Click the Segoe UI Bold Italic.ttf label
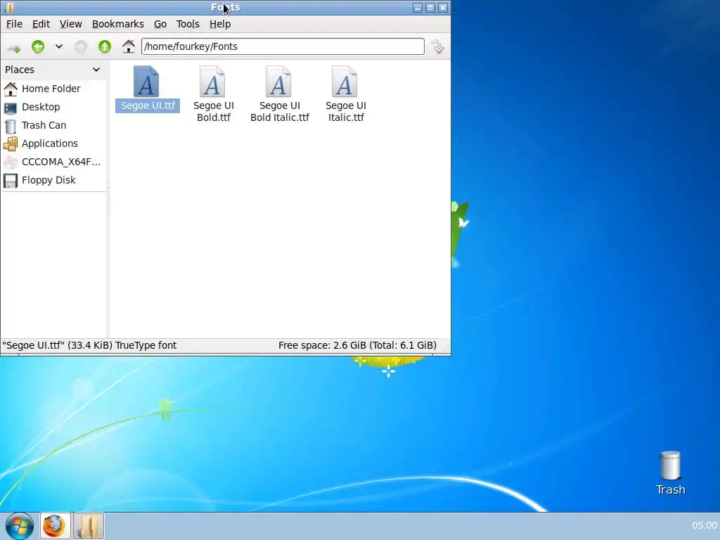Image resolution: width=720 pixels, height=540 pixels. click(280, 112)
